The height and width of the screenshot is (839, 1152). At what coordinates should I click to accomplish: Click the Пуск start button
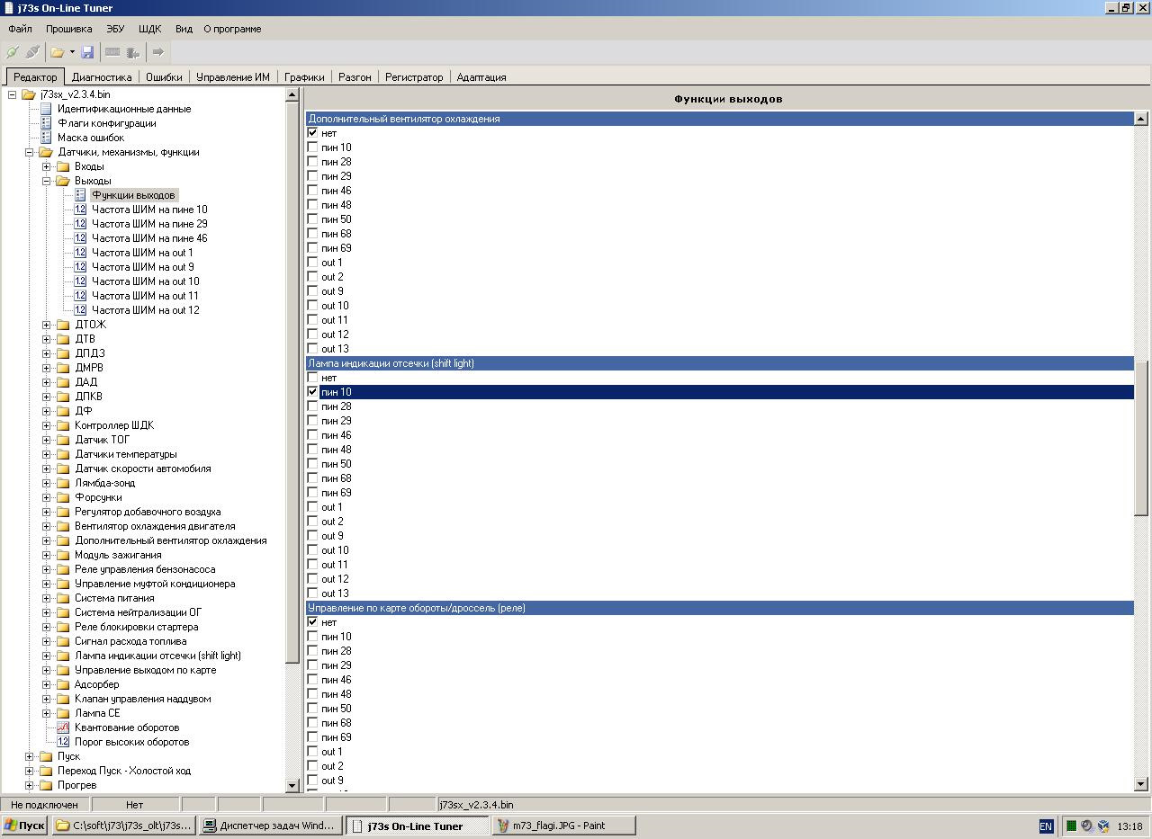click(x=24, y=826)
